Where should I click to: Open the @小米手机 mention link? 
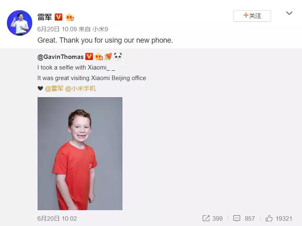(80, 89)
